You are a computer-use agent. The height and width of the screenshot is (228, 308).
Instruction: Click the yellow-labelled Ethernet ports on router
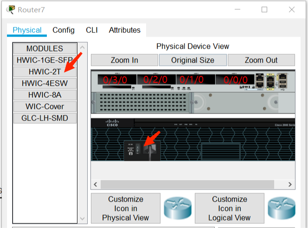coord(270,82)
